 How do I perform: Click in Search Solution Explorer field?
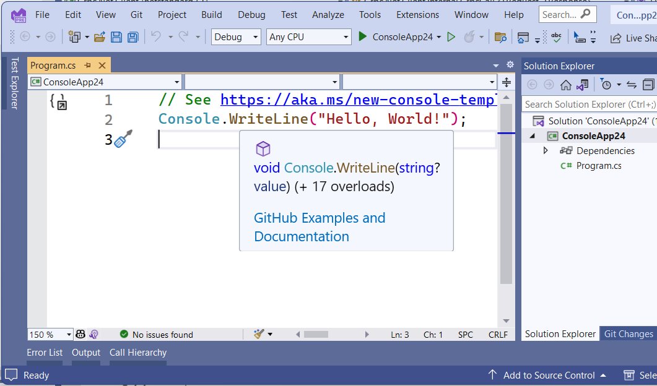pos(590,105)
